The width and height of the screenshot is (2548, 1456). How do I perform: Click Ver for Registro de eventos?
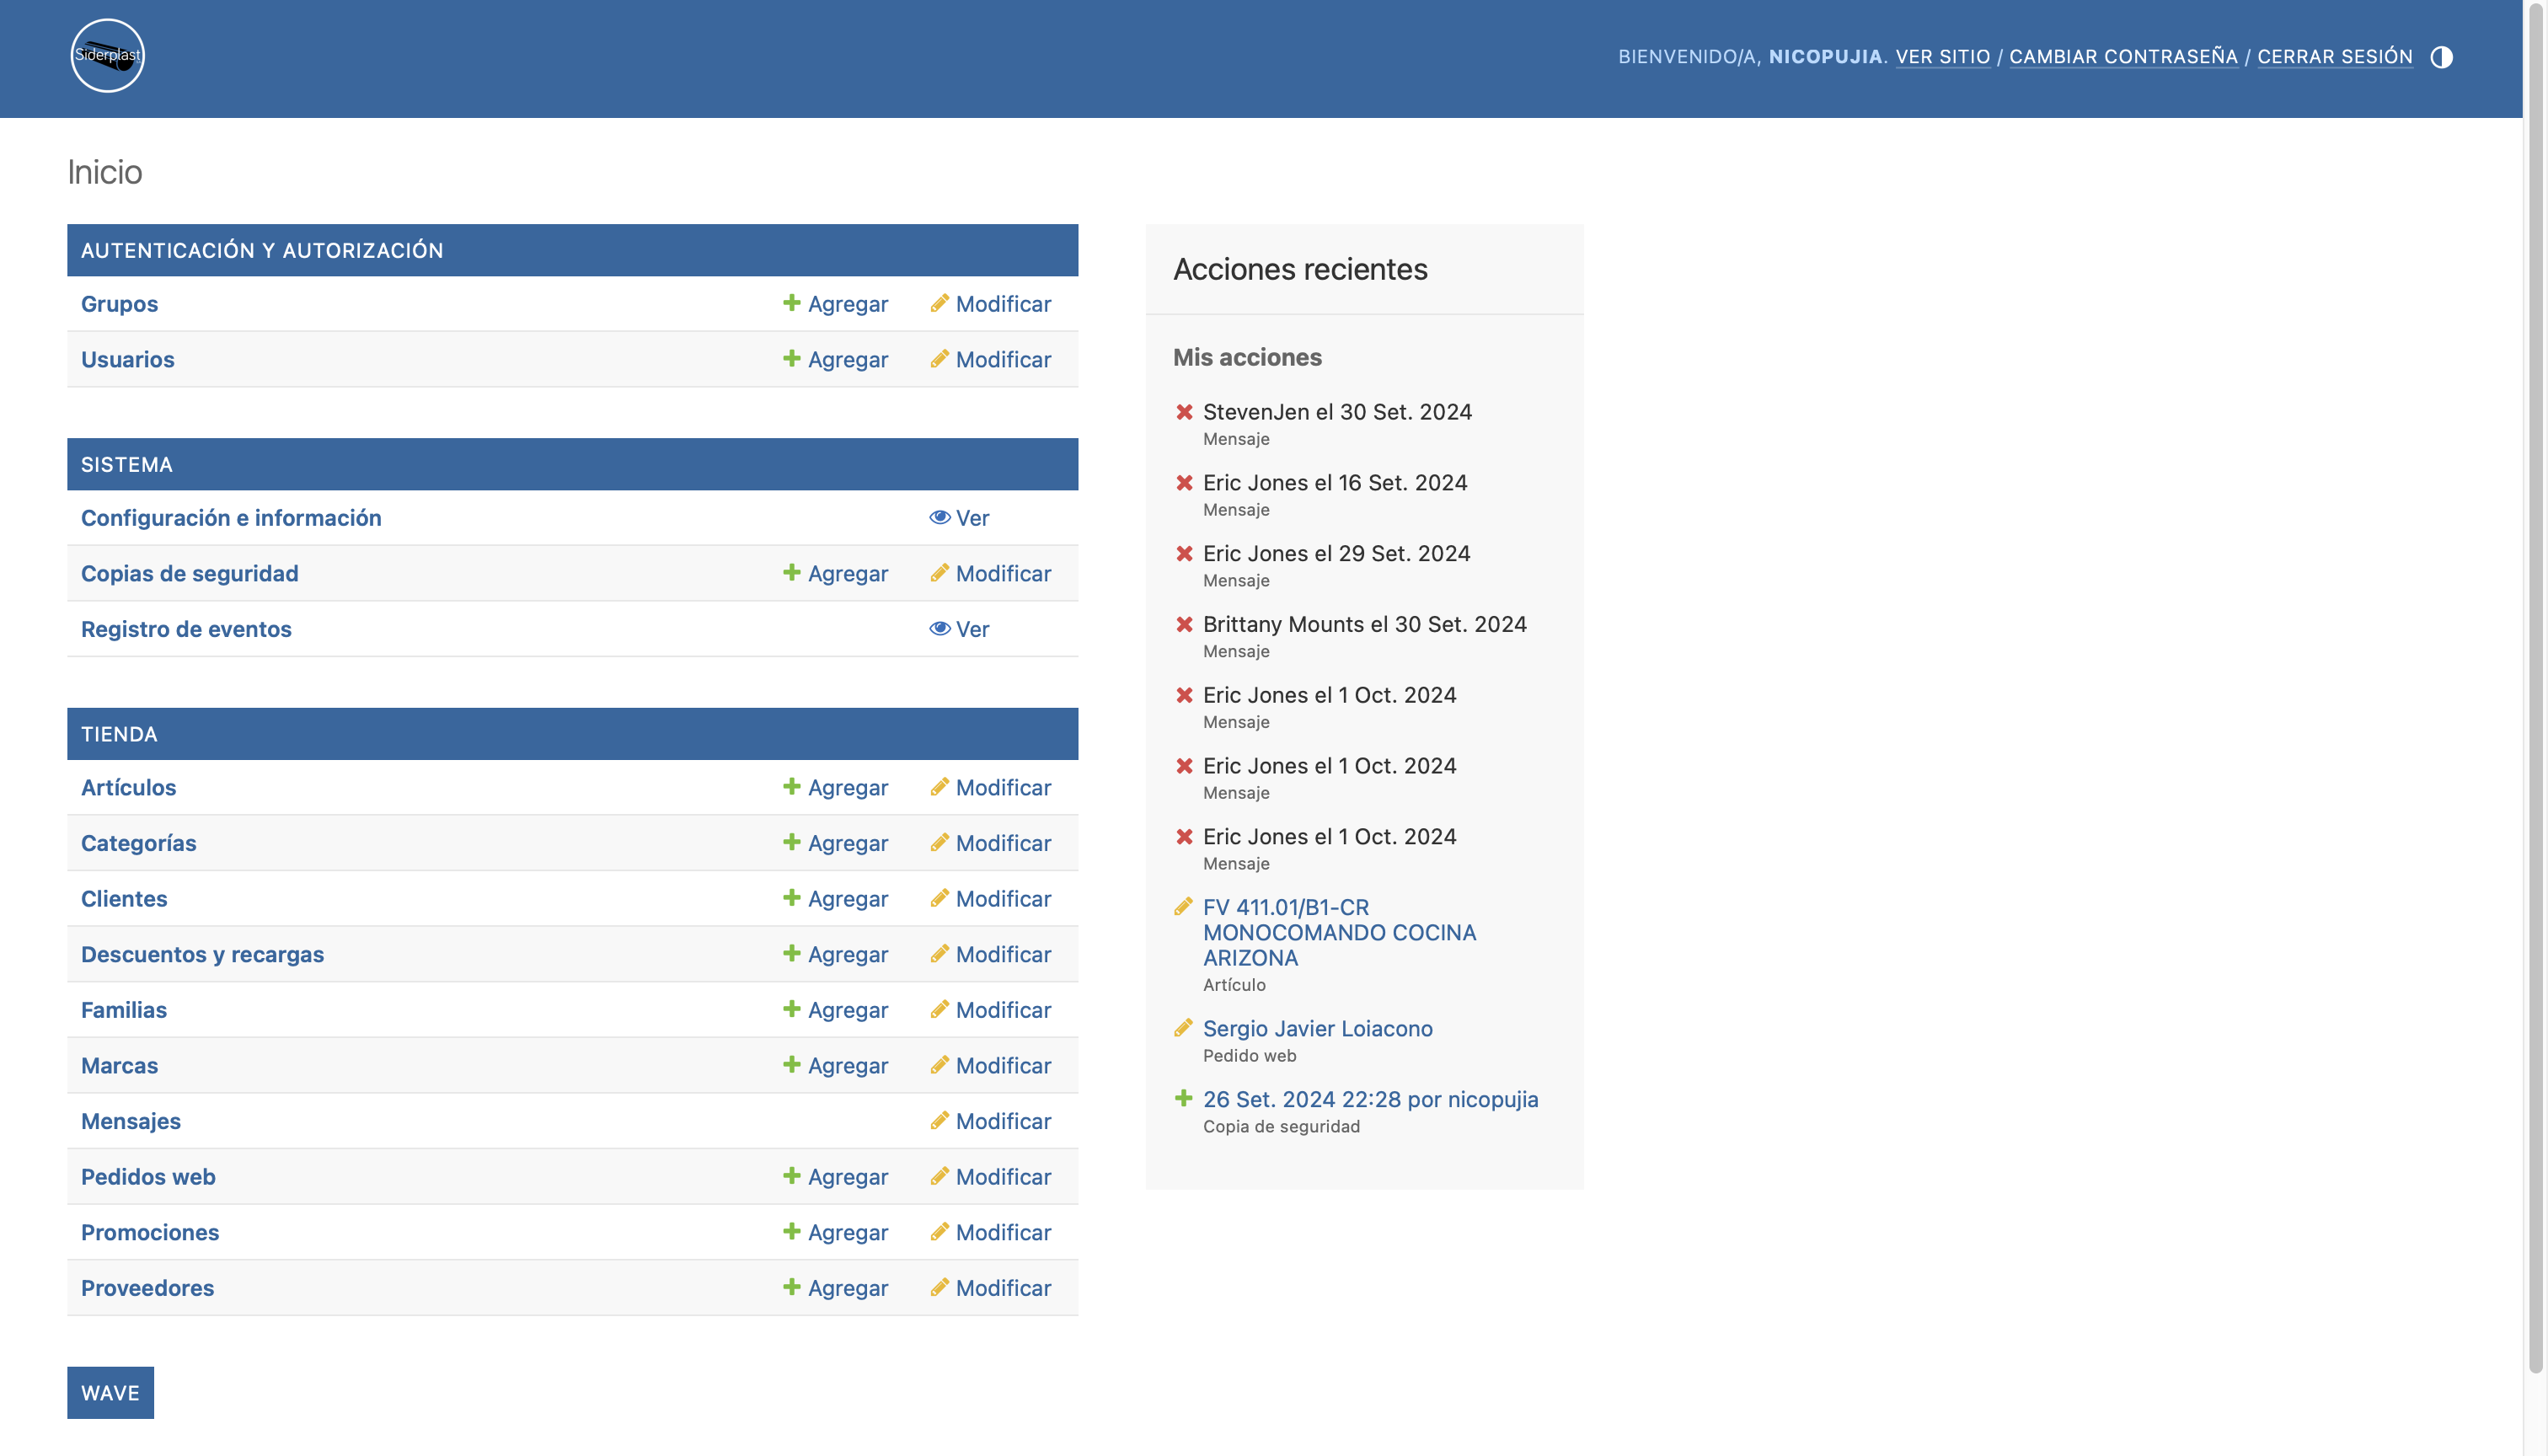[959, 629]
